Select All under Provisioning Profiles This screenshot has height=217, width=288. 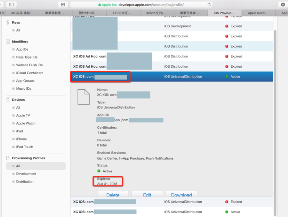(36, 166)
